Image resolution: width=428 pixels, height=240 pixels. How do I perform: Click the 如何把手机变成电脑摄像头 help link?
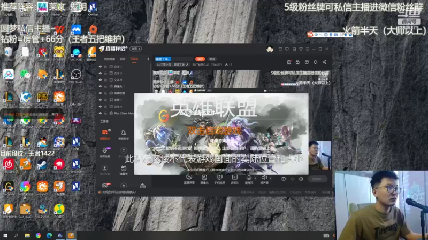(119, 192)
